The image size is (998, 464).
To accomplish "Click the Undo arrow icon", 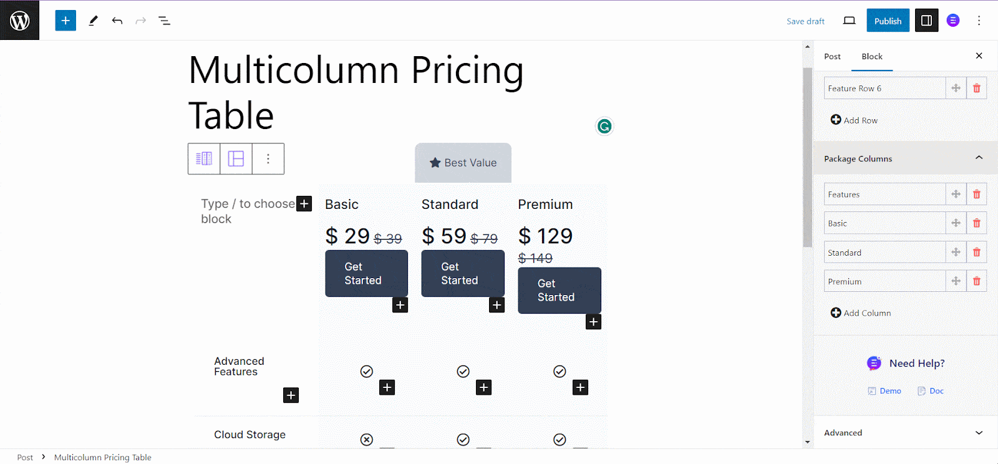I will 117,20.
